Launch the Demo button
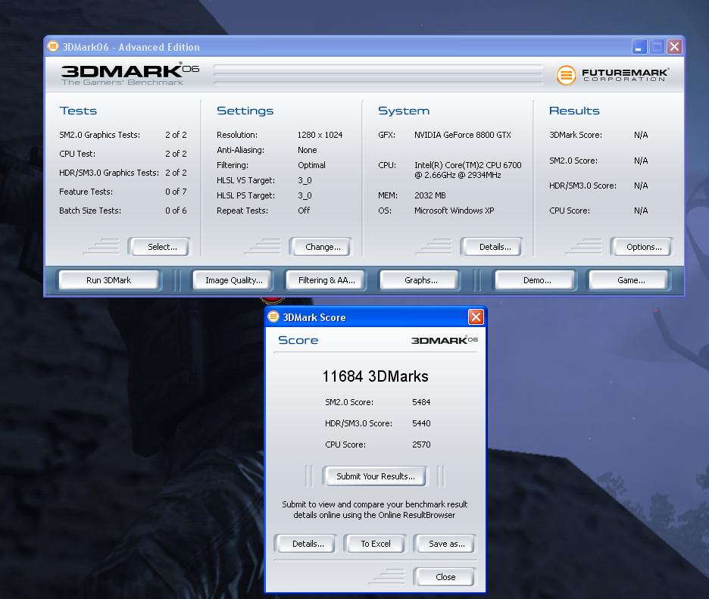This screenshot has height=599, width=709. click(537, 280)
